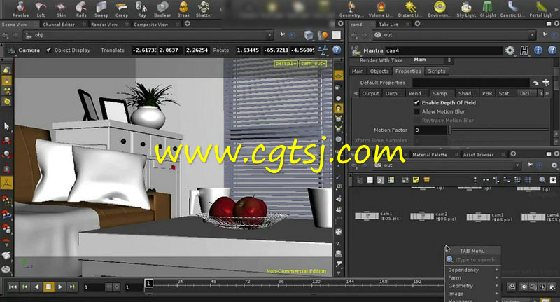The width and height of the screenshot is (560, 302).
Task: Open the Camera toolbar help icon
Action: coord(337,50)
